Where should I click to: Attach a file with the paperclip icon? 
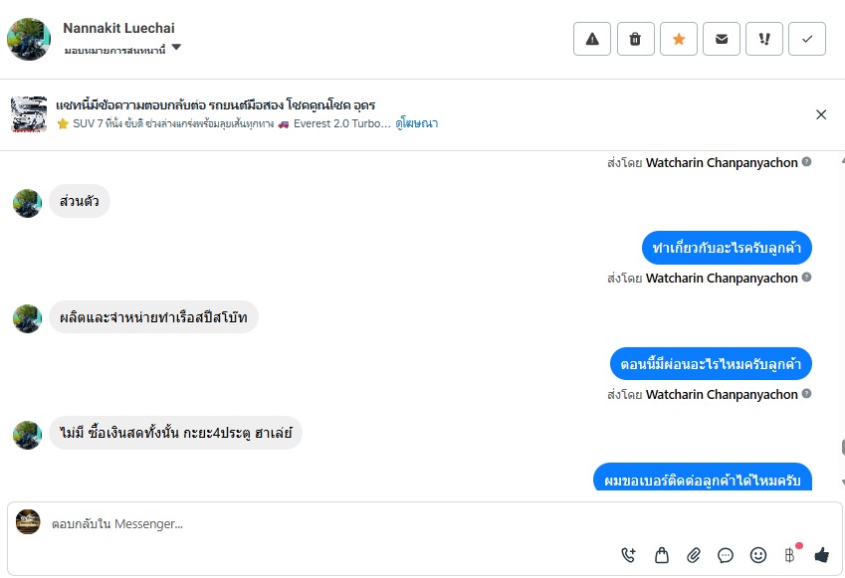point(694,555)
